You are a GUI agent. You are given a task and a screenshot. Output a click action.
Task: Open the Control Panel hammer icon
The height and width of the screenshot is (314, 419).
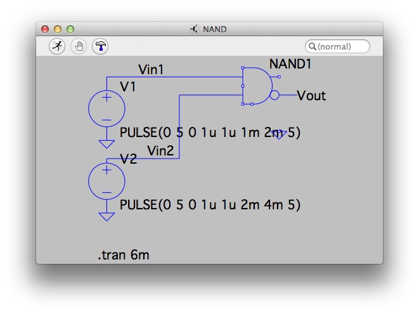(x=100, y=46)
